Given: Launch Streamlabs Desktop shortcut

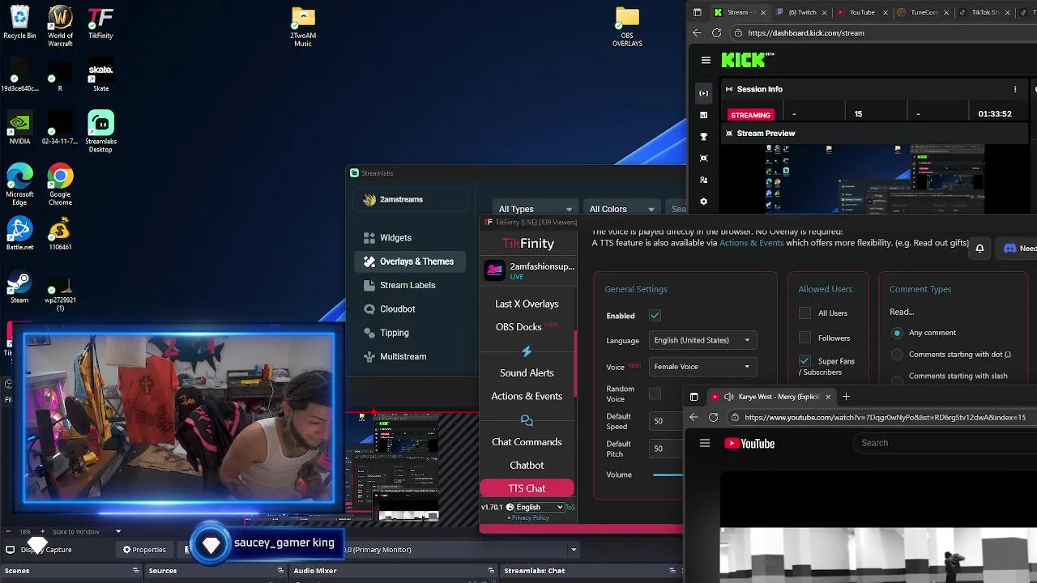Looking at the screenshot, I should [x=100, y=132].
